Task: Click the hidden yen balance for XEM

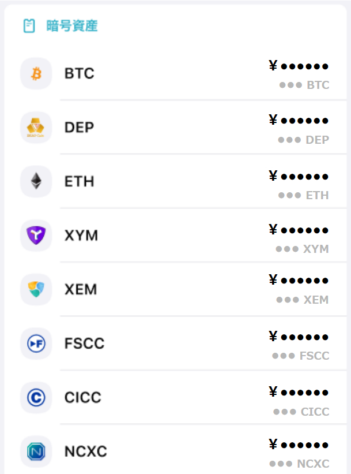Action: 299,280
